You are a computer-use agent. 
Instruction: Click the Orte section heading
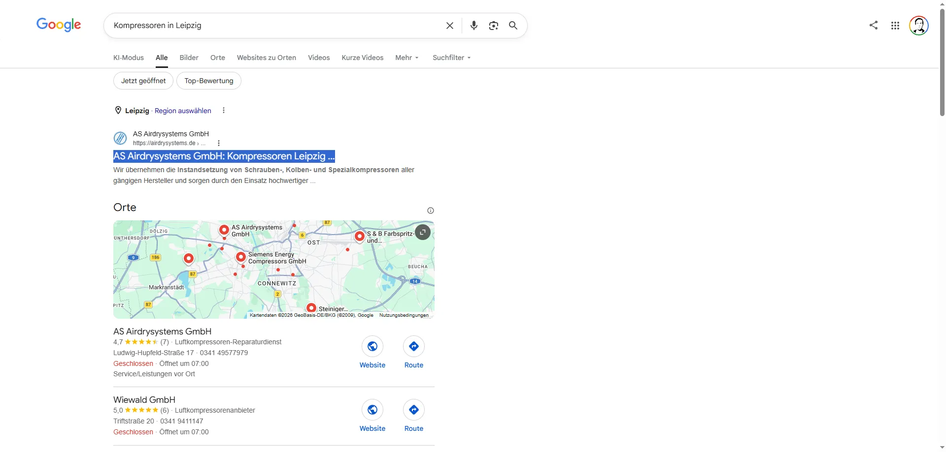pyautogui.click(x=125, y=207)
